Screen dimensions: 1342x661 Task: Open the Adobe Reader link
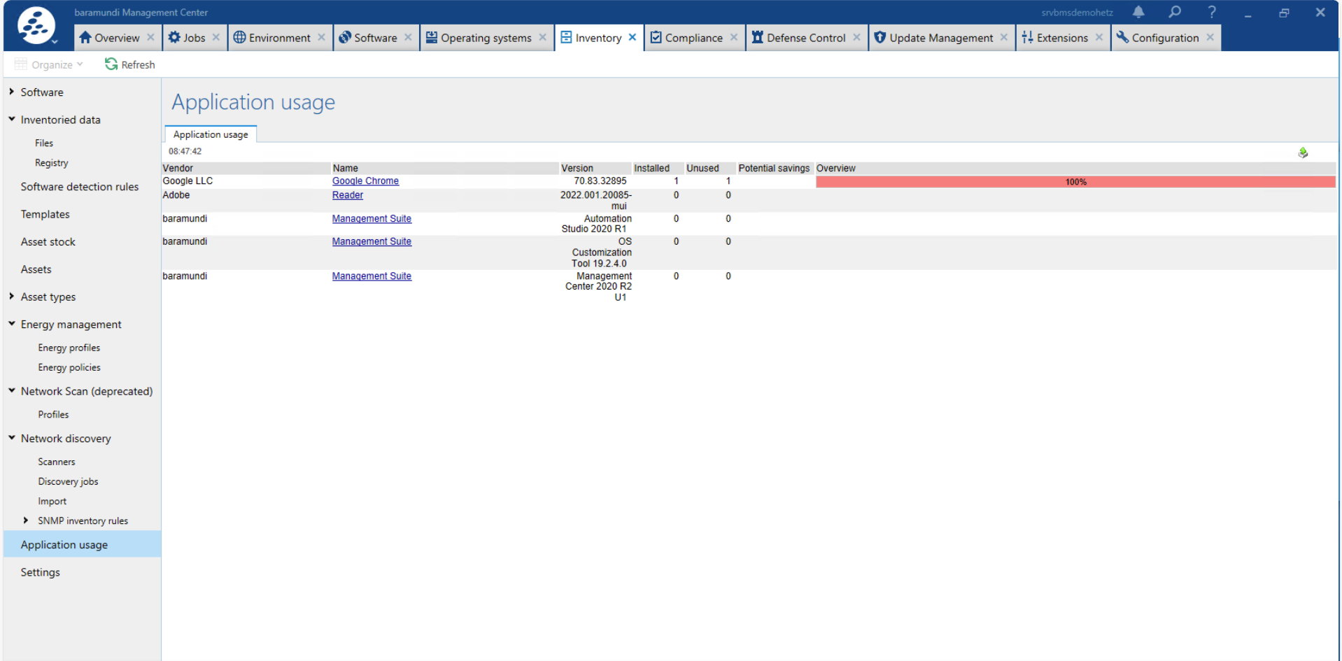click(347, 195)
